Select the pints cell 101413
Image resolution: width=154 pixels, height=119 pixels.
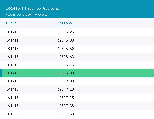(12, 57)
